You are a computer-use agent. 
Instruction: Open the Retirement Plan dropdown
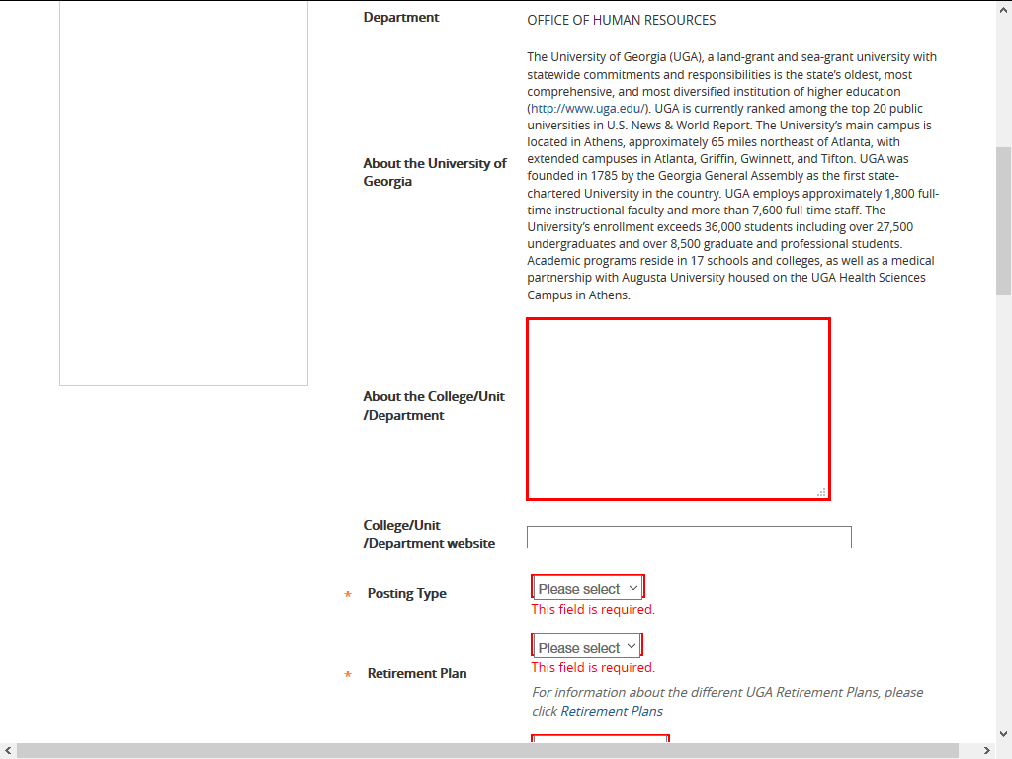pos(588,647)
